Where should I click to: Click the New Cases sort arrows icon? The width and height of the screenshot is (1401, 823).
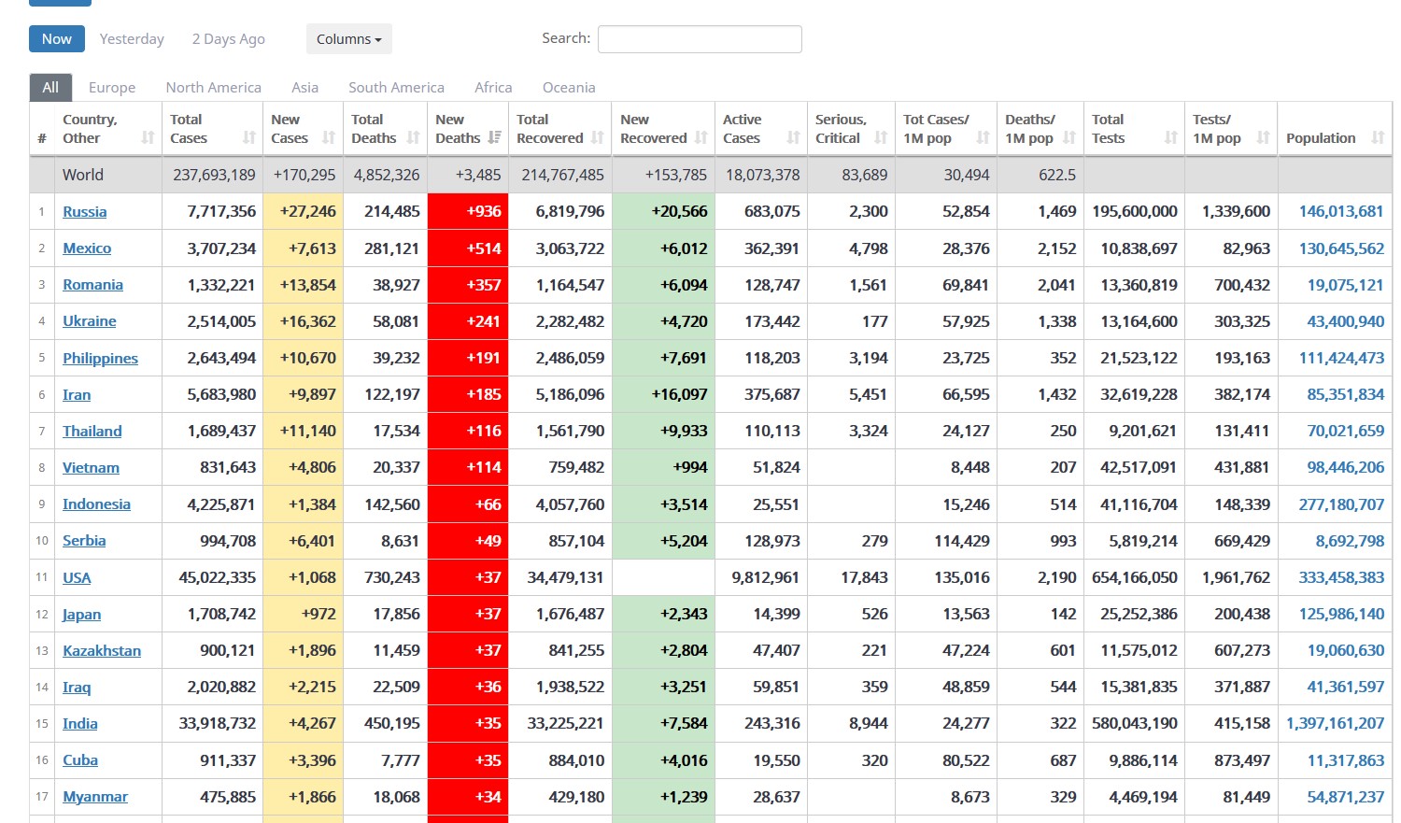click(329, 137)
